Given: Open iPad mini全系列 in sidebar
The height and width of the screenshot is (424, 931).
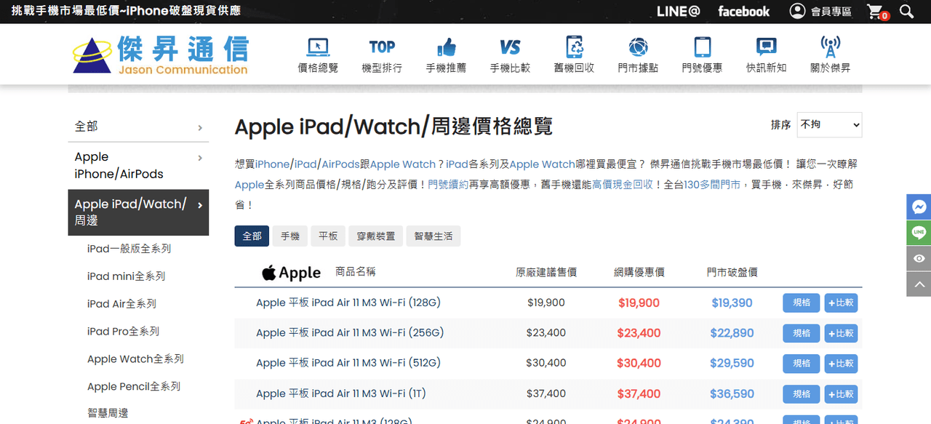Looking at the screenshot, I should point(126,276).
